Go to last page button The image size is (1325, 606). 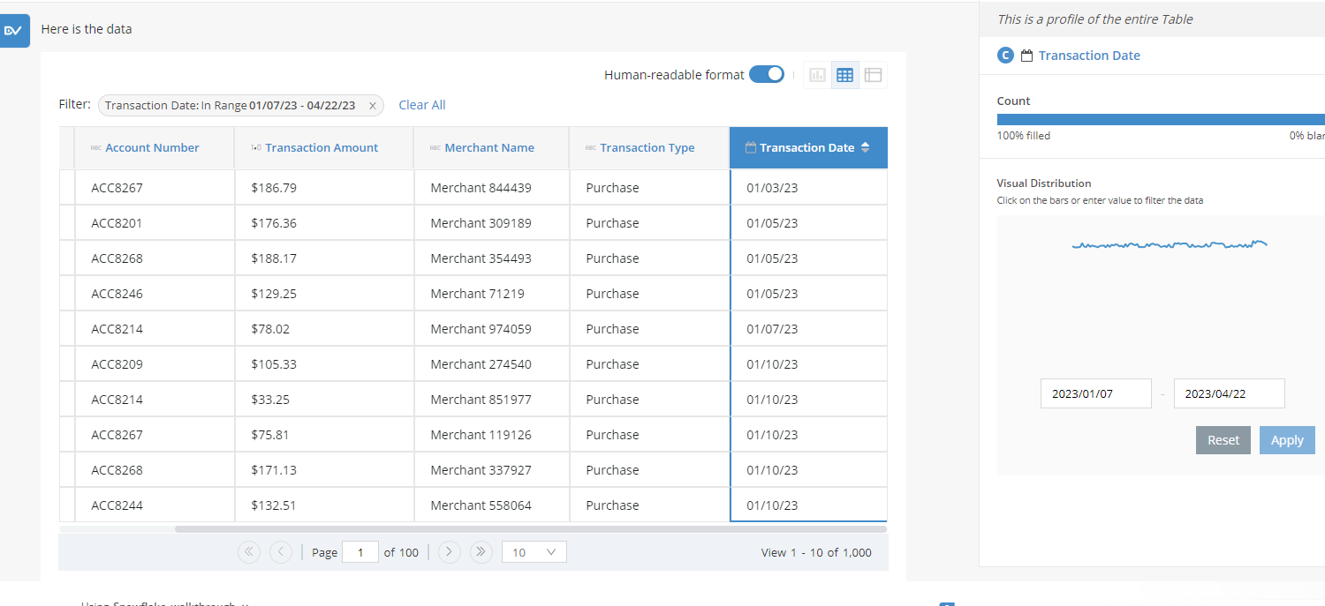click(481, 552)
